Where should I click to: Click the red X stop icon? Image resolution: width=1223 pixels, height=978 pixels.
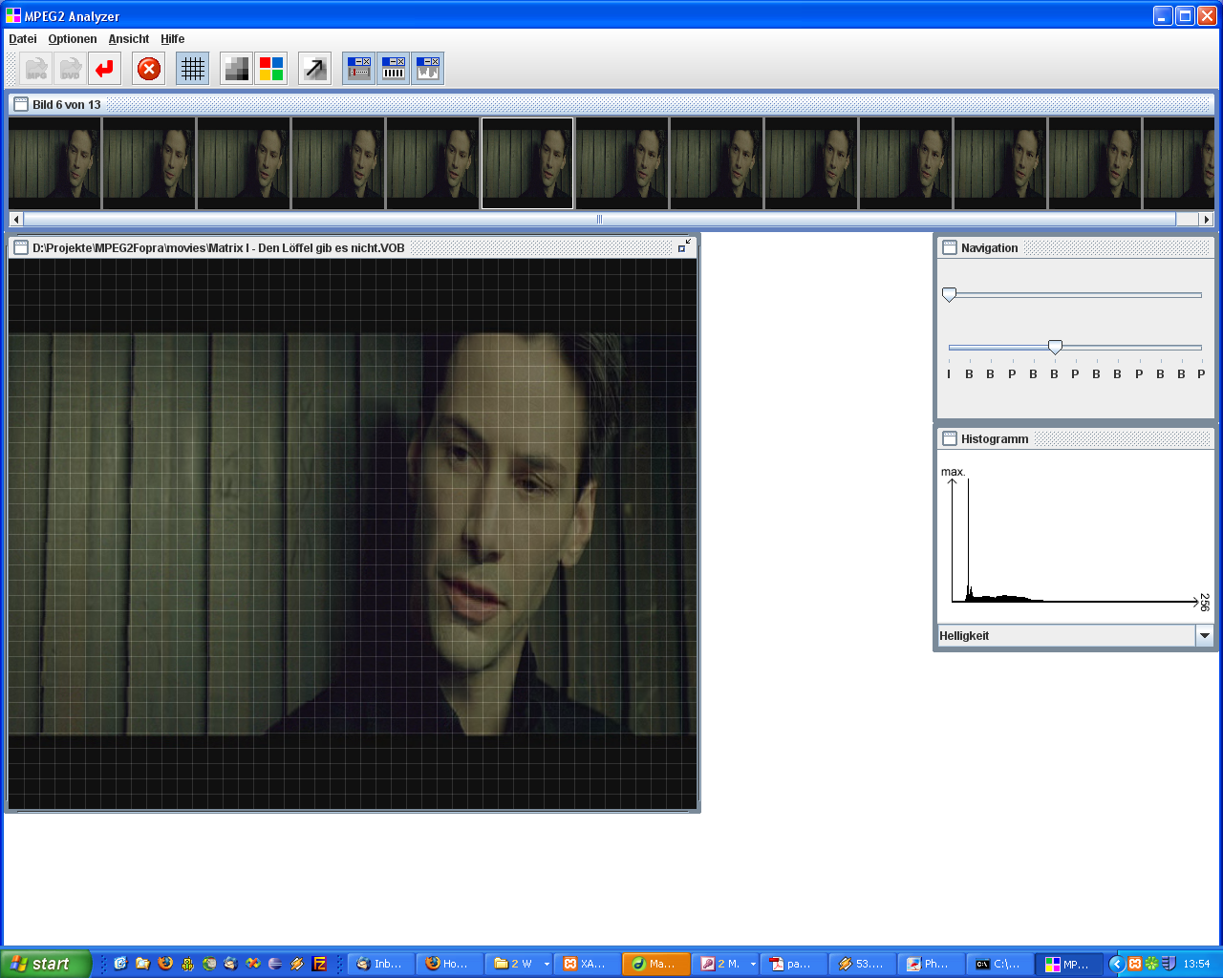[149, 69]
